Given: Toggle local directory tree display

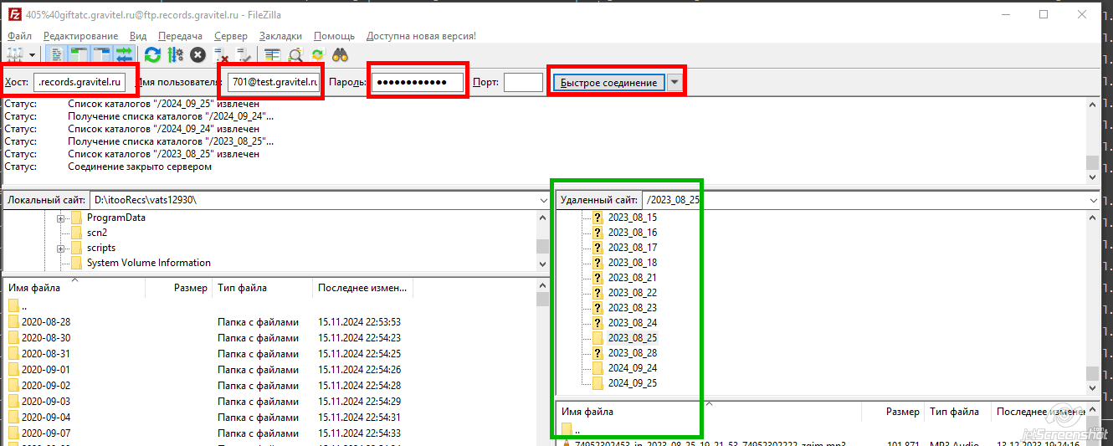Looking at the screenshot, I should click(79, 55).
